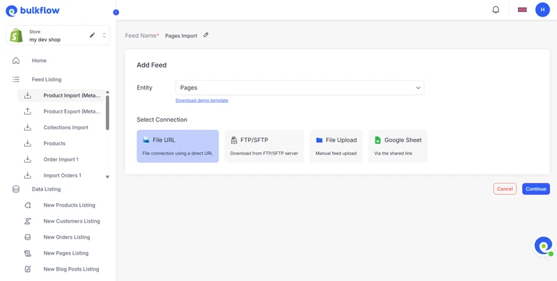557x281 pixels.
Task: Click the New Customers Listing person icon
Action: pyautogui.click(x=28, y=221)
